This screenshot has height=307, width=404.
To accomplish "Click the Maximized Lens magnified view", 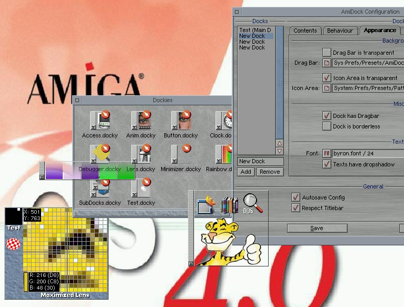I will point(65,250).
